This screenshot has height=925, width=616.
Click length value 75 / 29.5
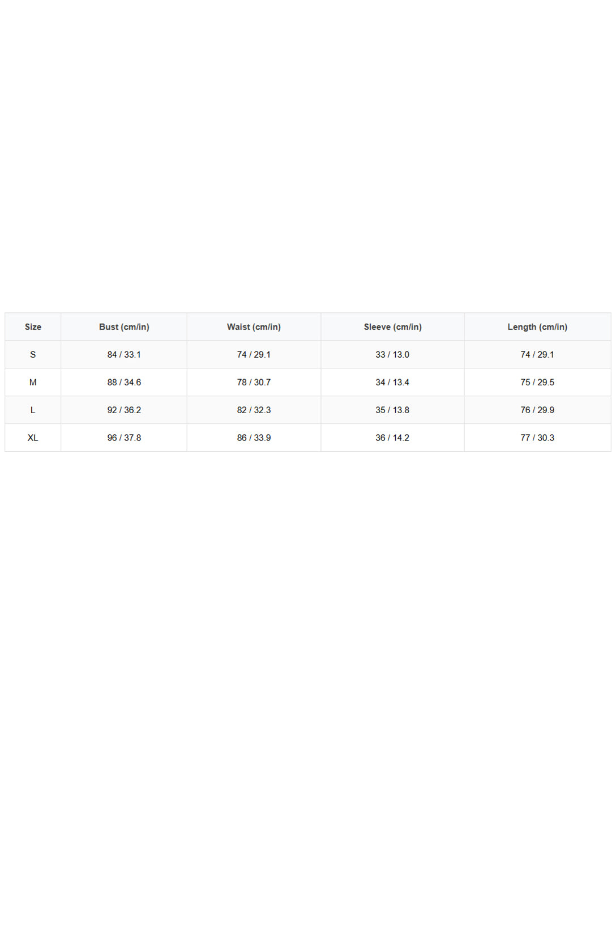(537, 382)
